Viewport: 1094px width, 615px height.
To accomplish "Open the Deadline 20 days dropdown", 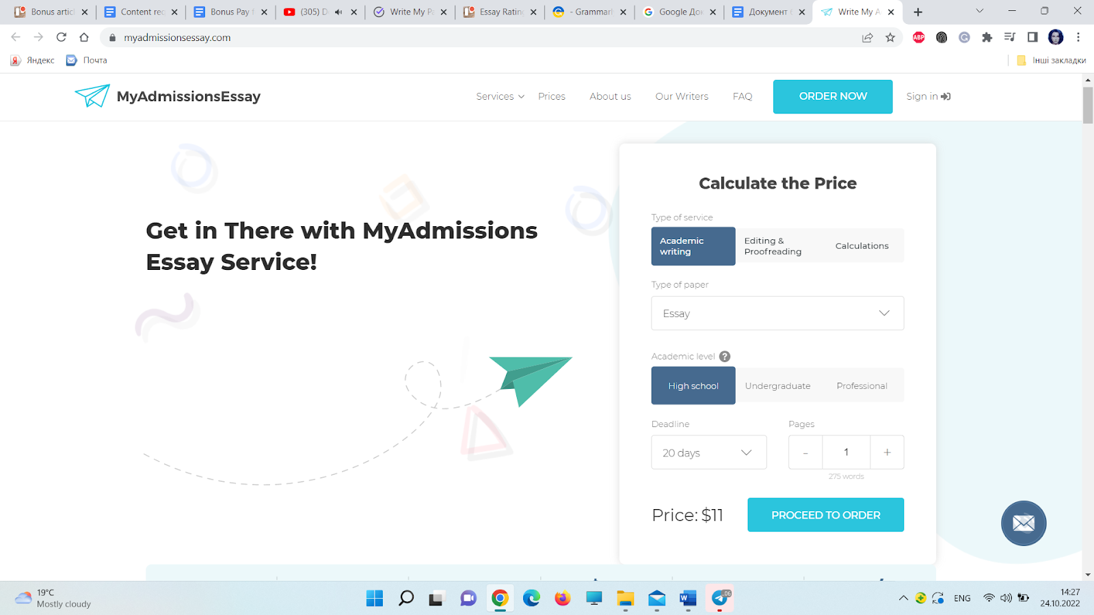I will [709, 452].
